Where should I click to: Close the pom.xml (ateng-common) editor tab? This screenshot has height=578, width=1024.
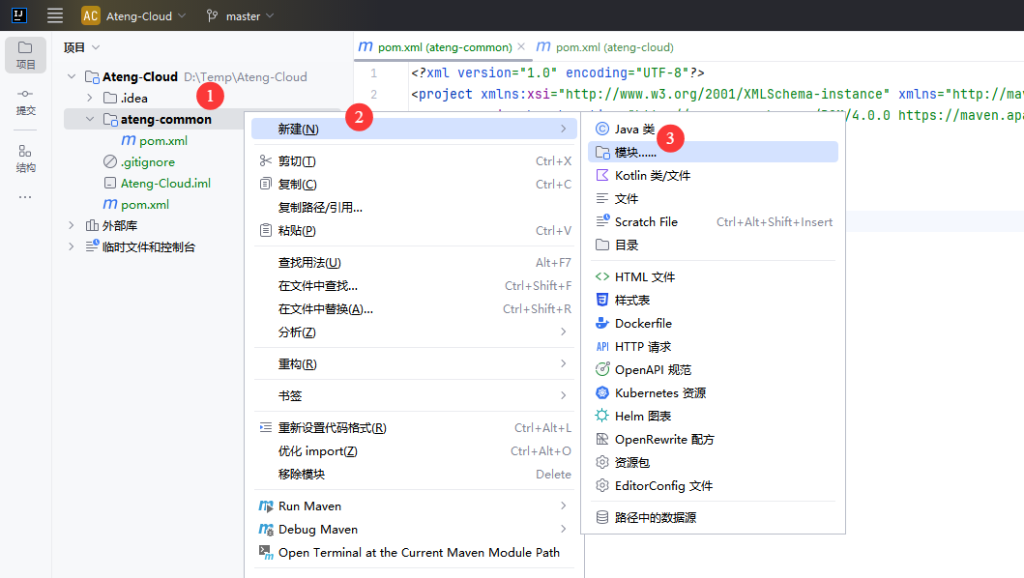[x=521, y=46]
